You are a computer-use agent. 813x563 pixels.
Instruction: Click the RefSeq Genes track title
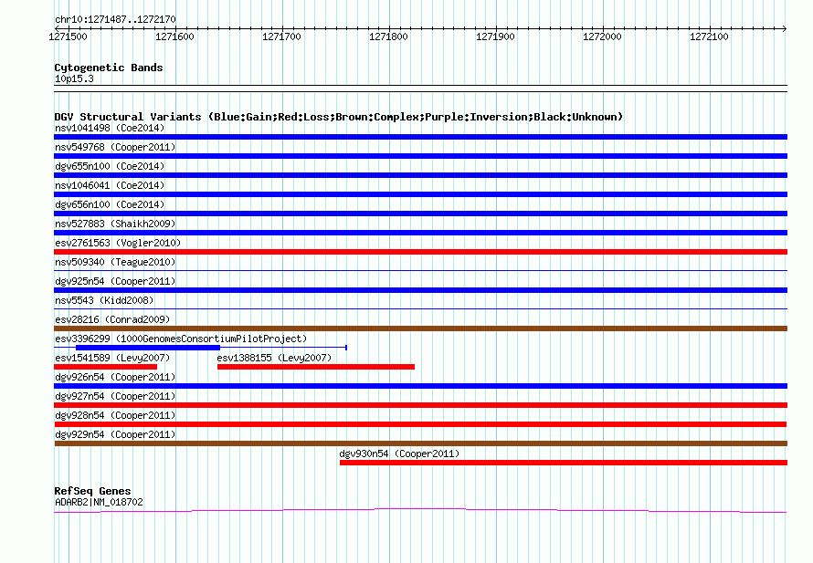[x=92, y=491]
